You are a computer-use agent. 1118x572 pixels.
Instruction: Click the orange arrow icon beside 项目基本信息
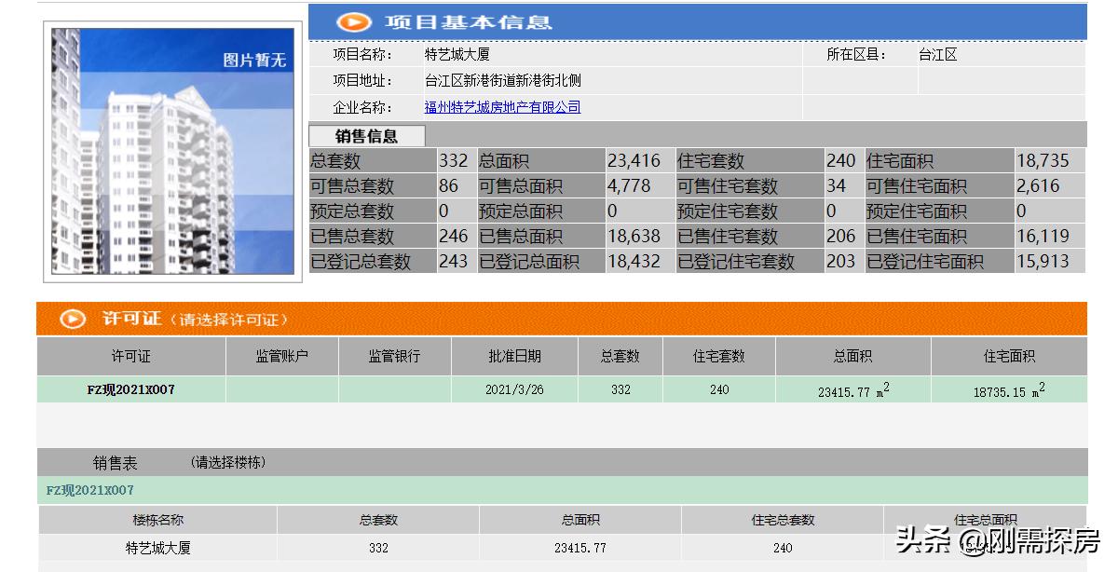pos(352,21)
